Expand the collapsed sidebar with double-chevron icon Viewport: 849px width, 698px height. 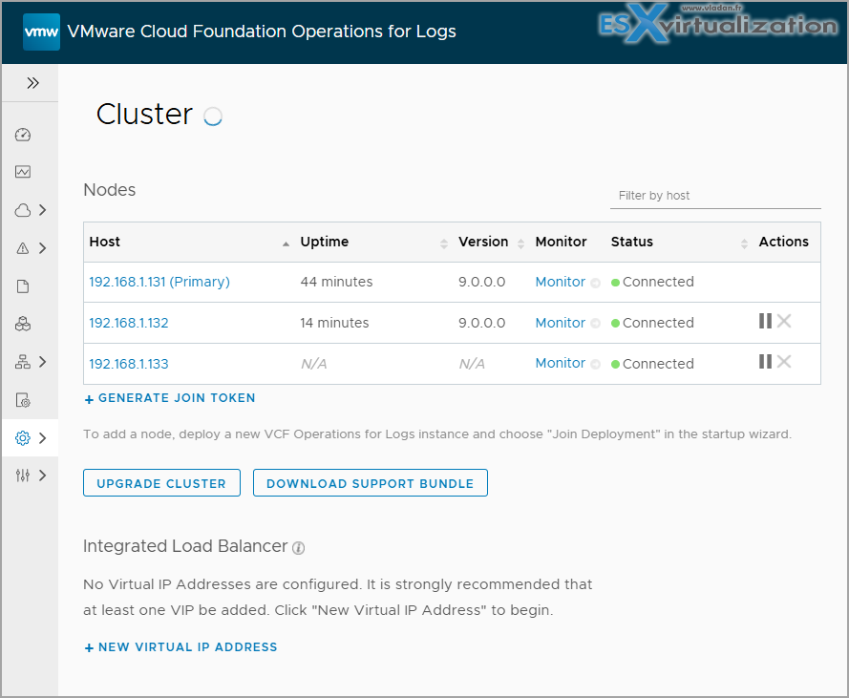32,83
